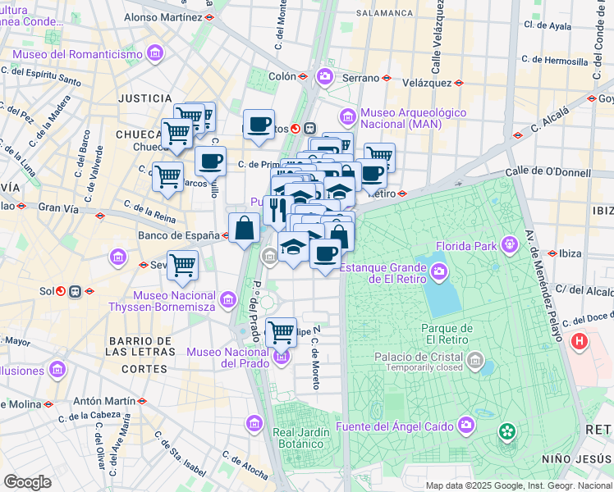614x492 pixels.
Task: Click the cart marker above Museo del Prado
Action: pos(281,335)
